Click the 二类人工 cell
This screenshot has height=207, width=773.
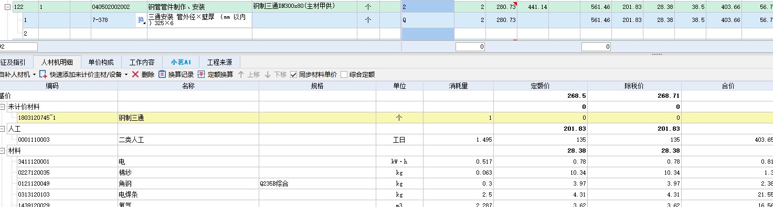(x=188, y=140)
